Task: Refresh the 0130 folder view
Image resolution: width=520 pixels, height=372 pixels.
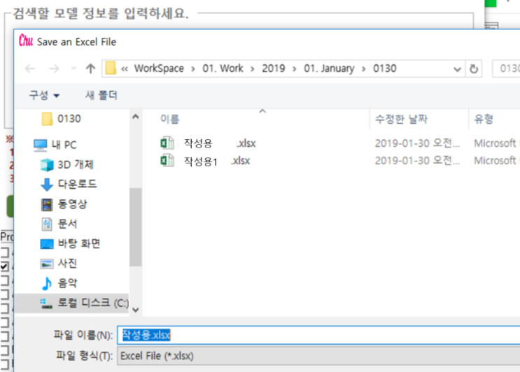Action: (x=474, y=69)
